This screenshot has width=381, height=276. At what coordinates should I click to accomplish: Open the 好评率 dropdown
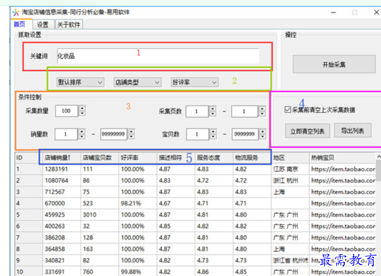(x=195, y=82)
